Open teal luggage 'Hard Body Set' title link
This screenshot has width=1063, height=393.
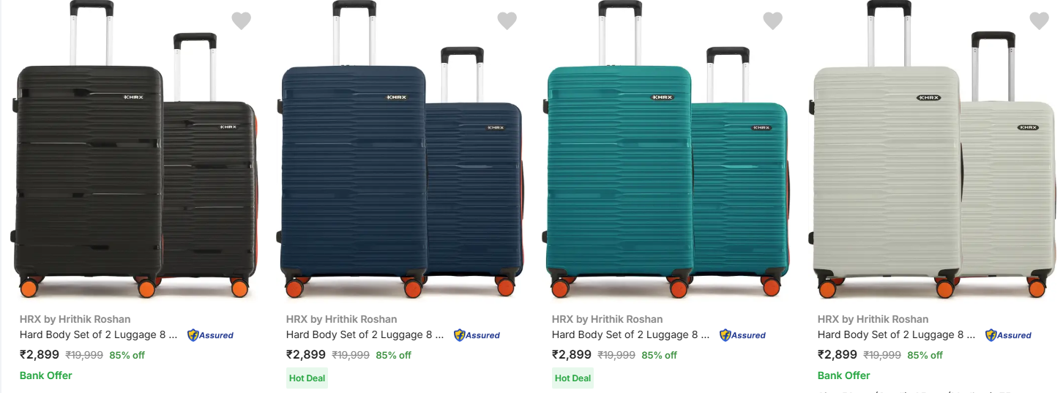pyautogui.click(x=630, y=334)
